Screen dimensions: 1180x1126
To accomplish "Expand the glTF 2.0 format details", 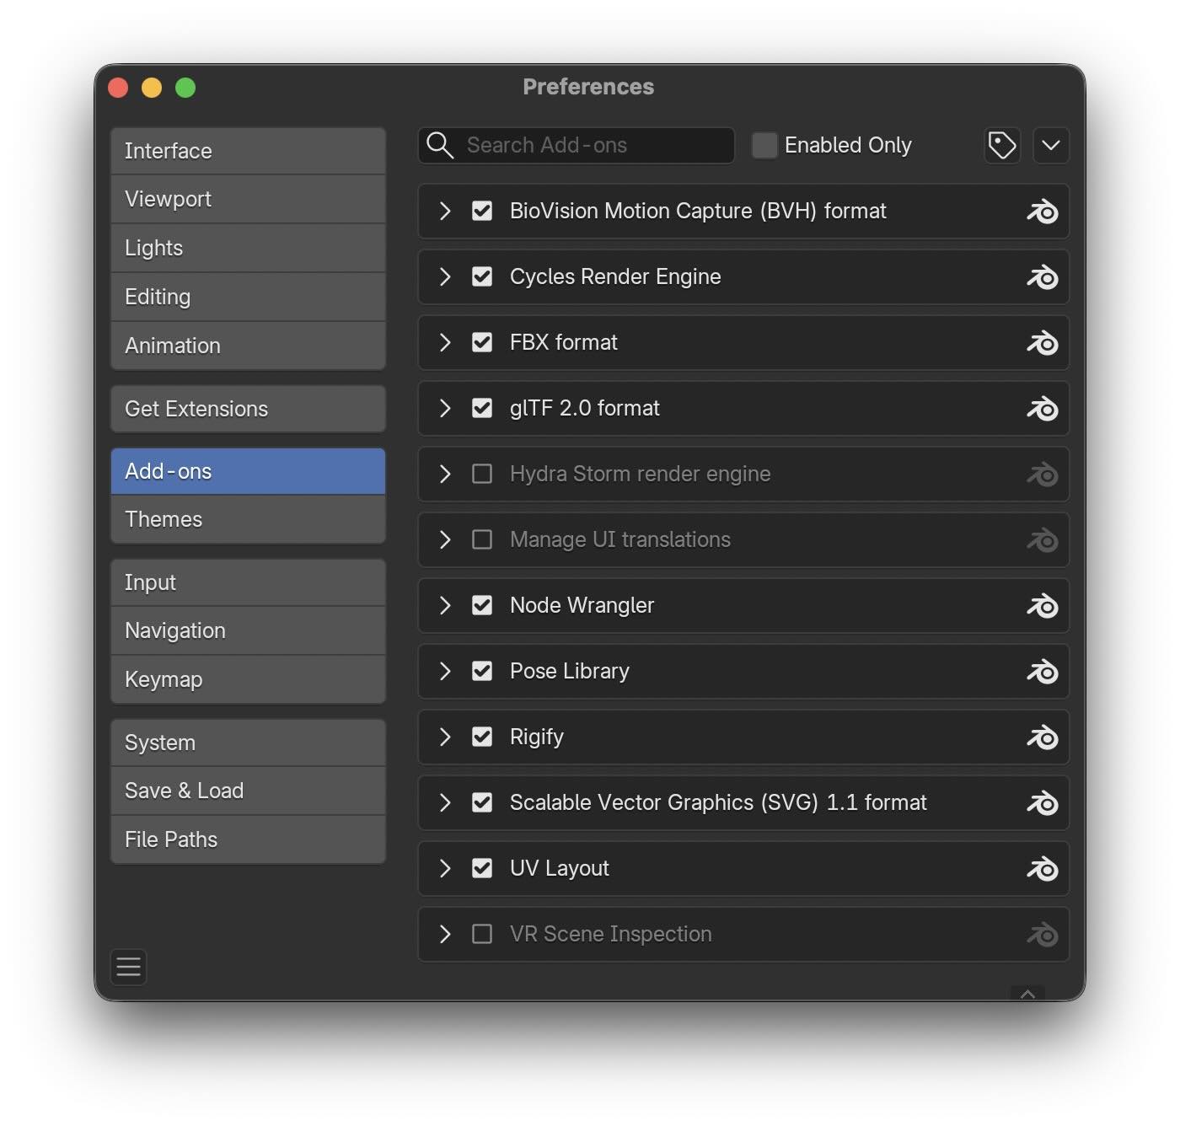I will point(445,409).
